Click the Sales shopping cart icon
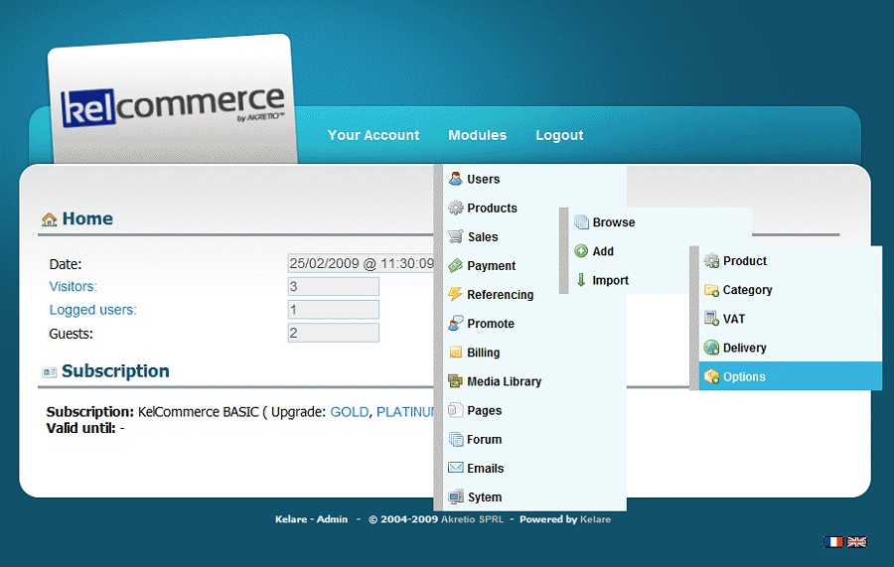 pos(456,236)
